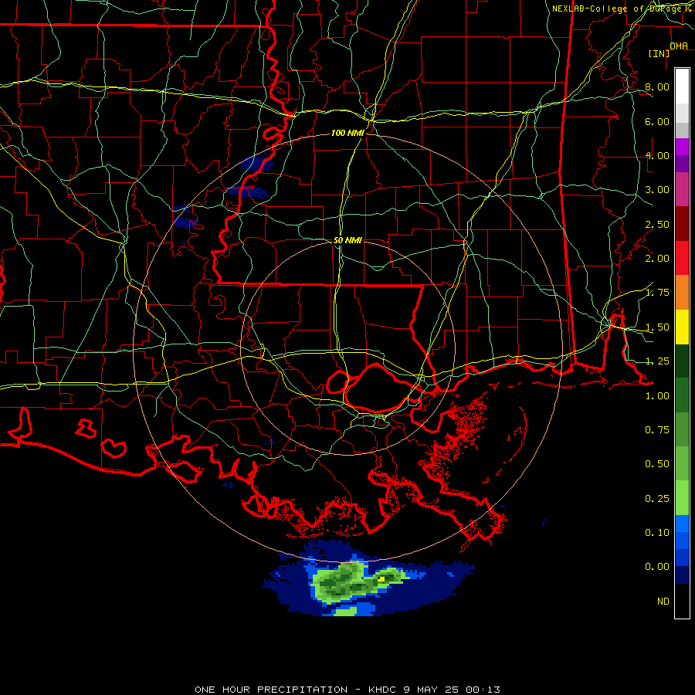This screenshot has height=695, width=695.
Task: Select the navy swatch below 0.00
Action: tap(682, 575)
